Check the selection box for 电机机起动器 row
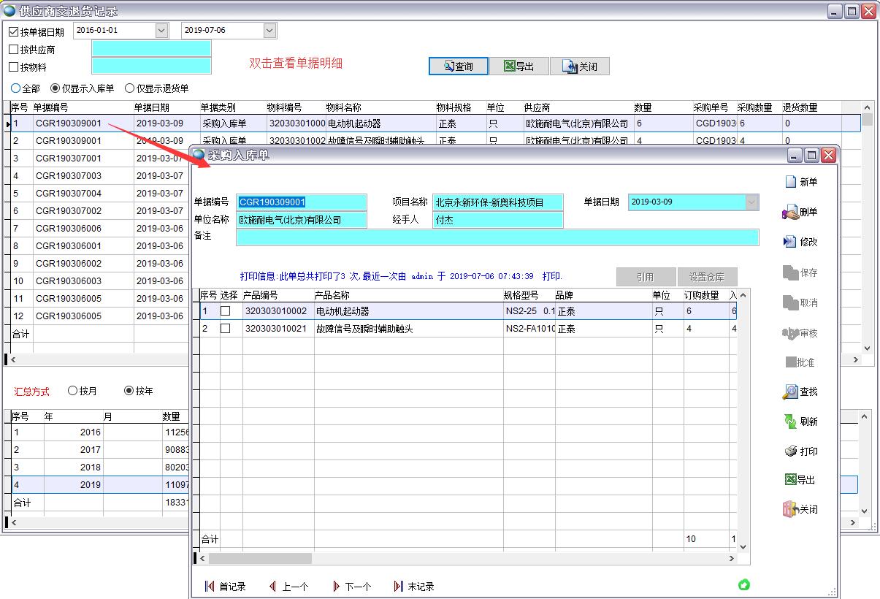The image size is (880, 599). [225, 310]
